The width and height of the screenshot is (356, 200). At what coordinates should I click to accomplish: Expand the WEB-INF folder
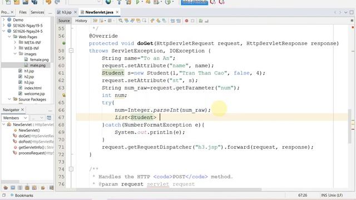coord(15,48)
